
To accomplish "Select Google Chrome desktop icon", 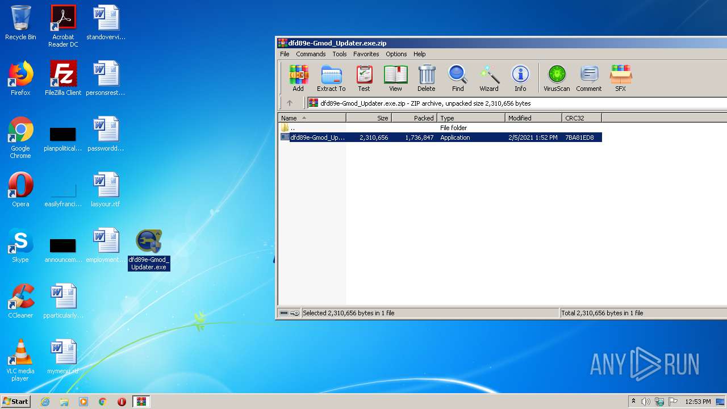I will point(20,137).
